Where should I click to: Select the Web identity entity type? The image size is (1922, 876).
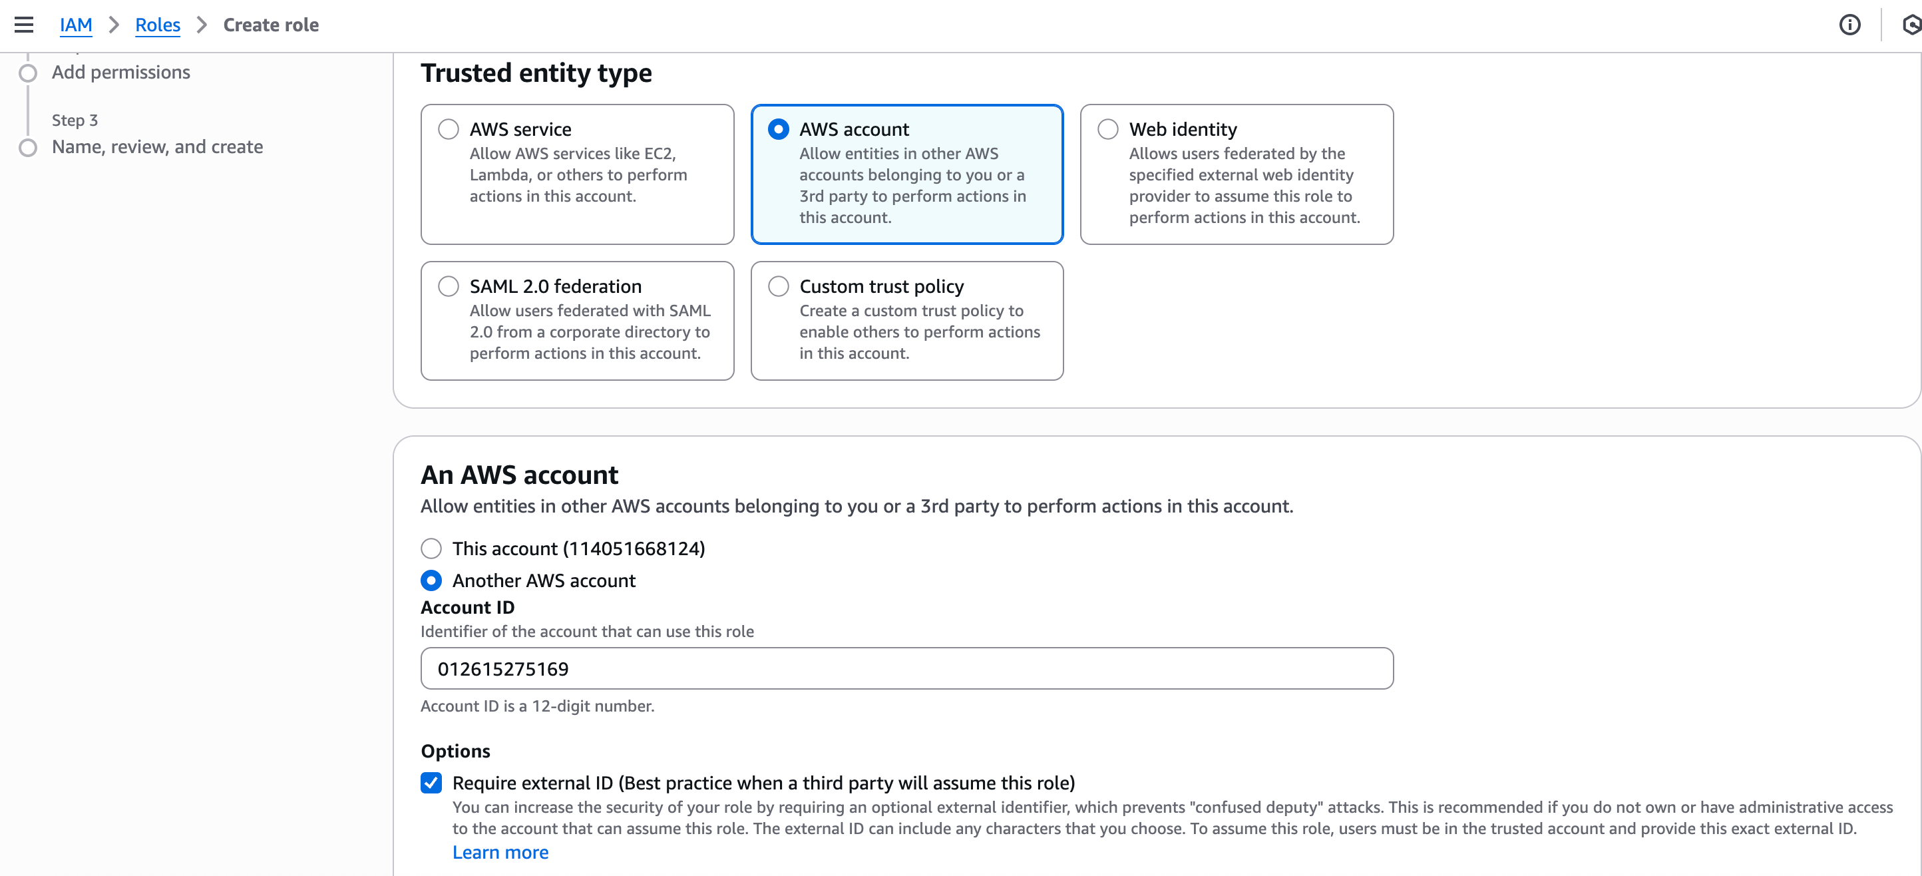click(1108, 129)
